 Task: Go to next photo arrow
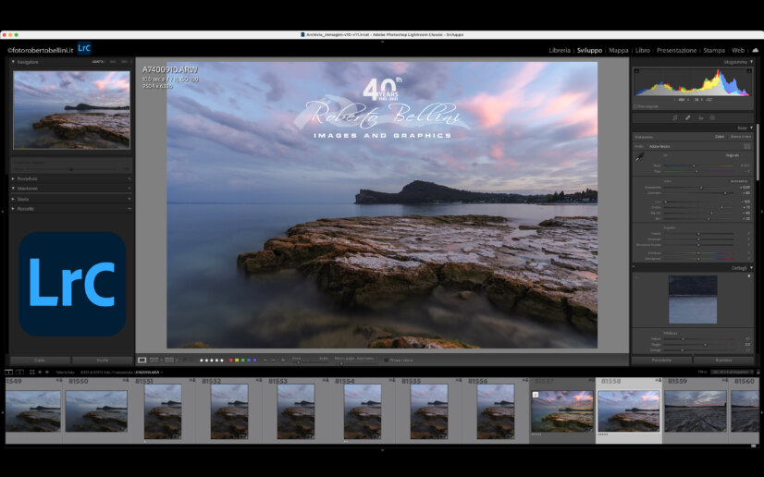273,361
